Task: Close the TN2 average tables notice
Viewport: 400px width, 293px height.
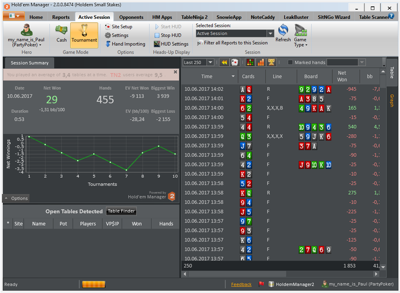Action: [x=175, y=72]
